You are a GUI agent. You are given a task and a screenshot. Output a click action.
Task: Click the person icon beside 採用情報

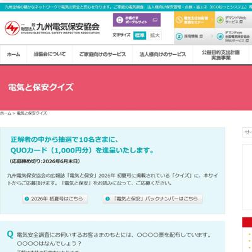coord(179,37)
